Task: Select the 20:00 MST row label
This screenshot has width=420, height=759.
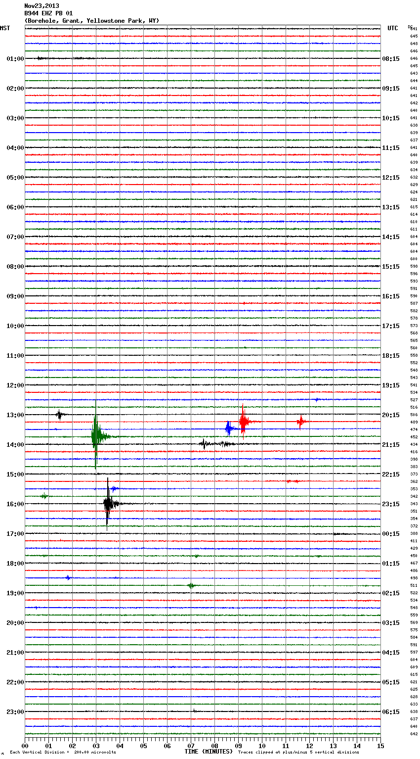Action: 15,623
